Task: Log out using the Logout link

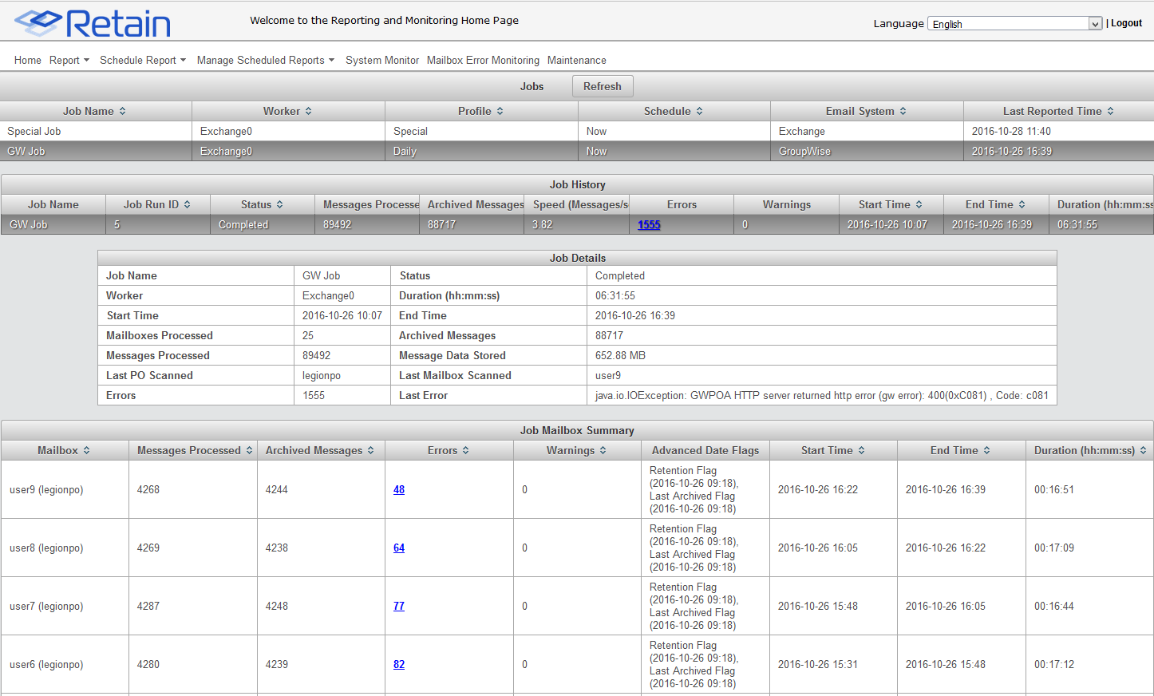Action: click(1126, 23)
